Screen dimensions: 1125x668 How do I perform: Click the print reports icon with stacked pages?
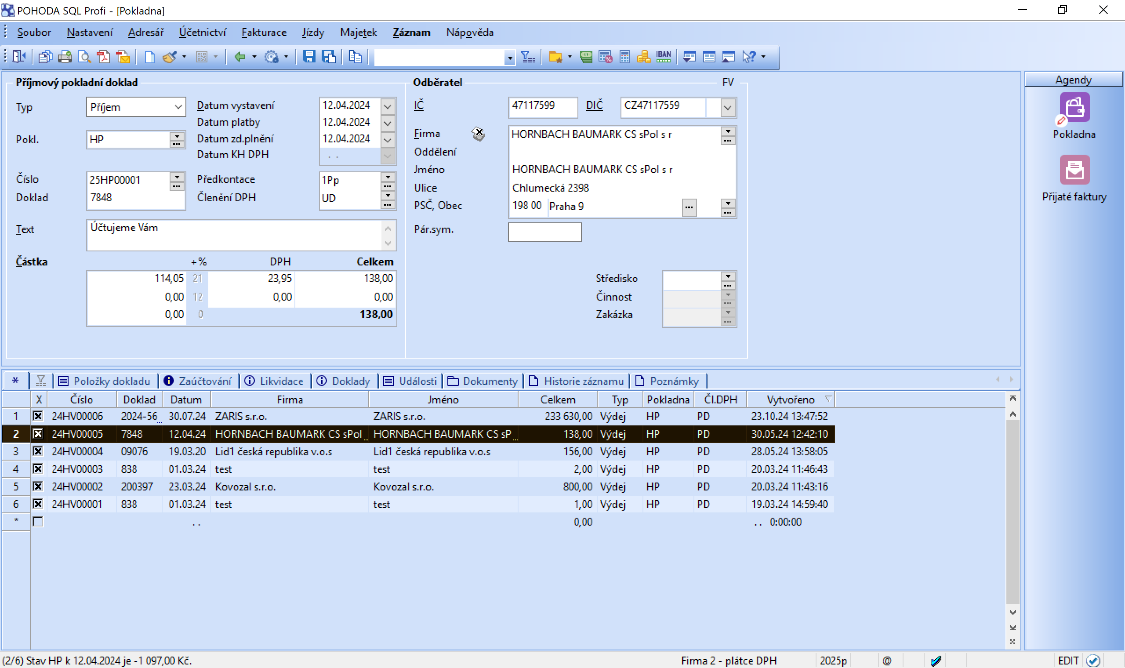45,57
